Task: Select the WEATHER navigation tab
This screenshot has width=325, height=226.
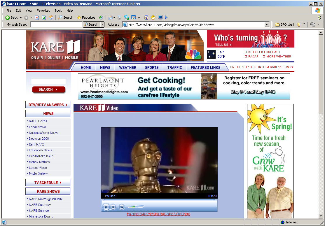Action: coord(127,67)
